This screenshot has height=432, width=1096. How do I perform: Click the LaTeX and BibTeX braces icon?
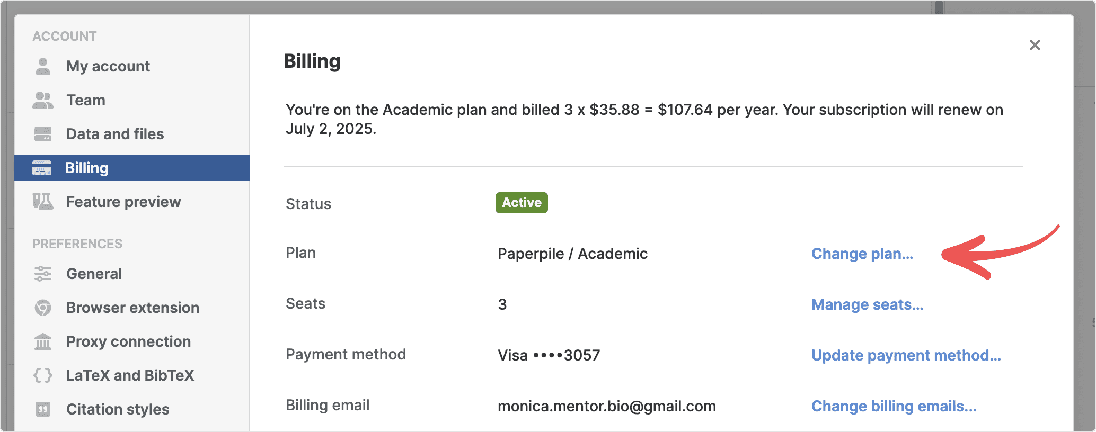coord(43,375)
